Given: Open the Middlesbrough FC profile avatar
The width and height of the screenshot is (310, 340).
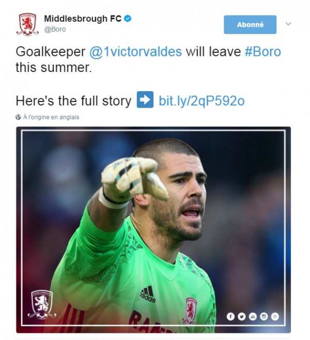Looking at the screenshot, I should tap(27, 24).
